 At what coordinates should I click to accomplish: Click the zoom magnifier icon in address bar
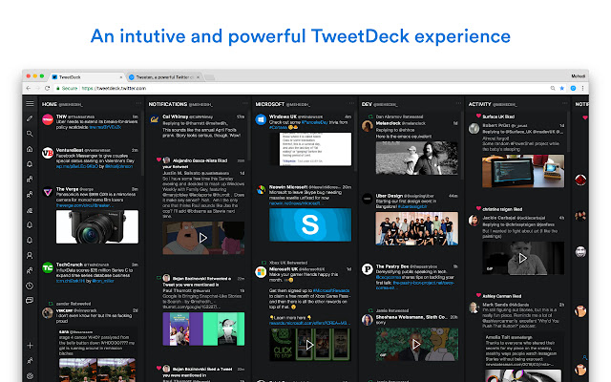(553, 88)
